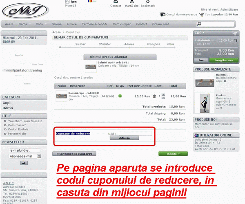
Task: Click the green Inainte button
Action: pyautogui.click(x=173, y=154)
